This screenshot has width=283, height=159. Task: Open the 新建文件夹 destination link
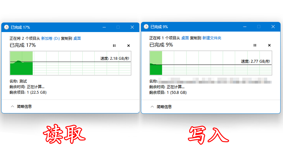212,38
